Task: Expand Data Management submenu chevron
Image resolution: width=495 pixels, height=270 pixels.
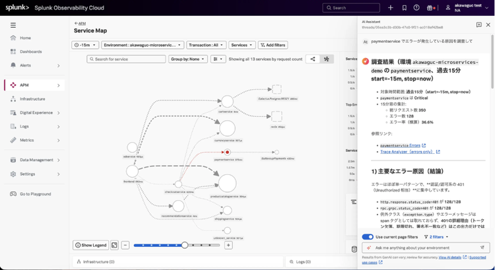Action: pos(58,160)
